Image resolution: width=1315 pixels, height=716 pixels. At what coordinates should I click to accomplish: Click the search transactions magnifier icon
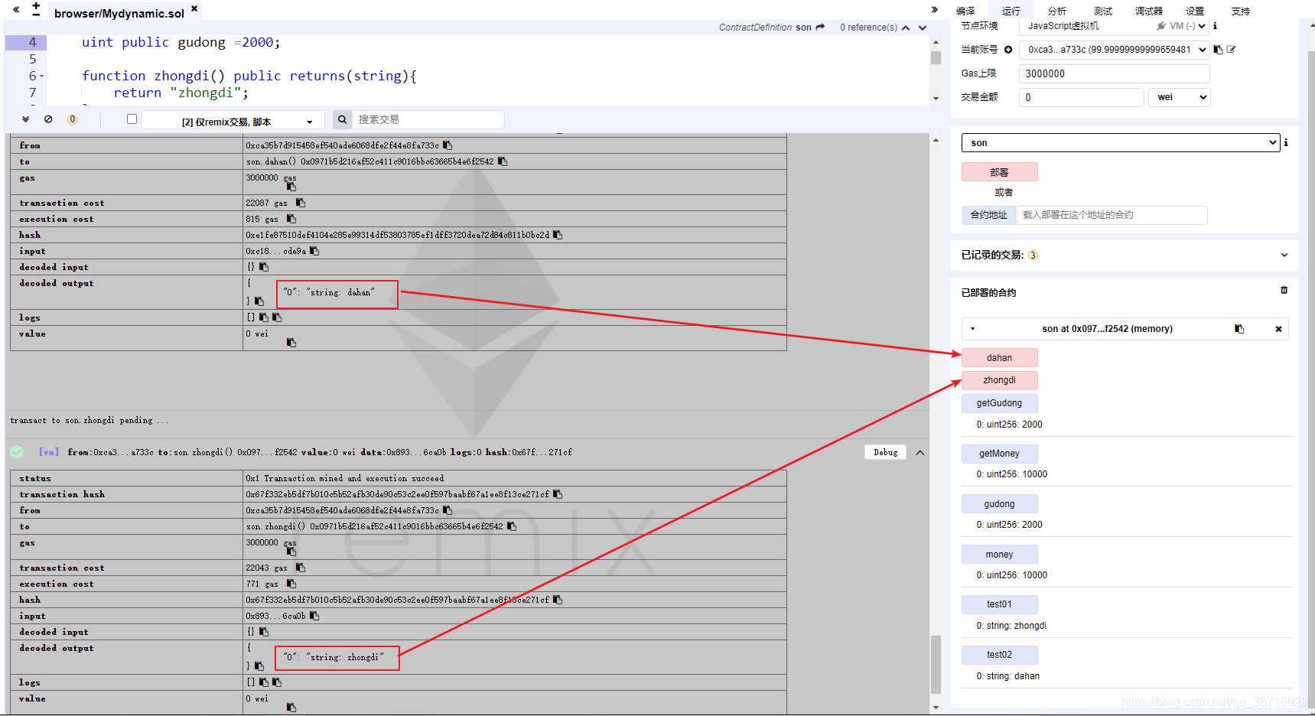coord(342,119)
